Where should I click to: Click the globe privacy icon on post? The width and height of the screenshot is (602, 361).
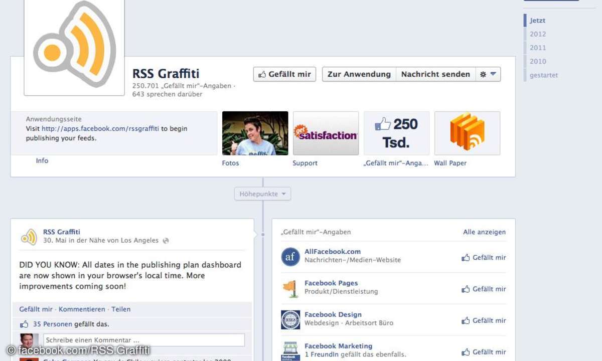166,241
